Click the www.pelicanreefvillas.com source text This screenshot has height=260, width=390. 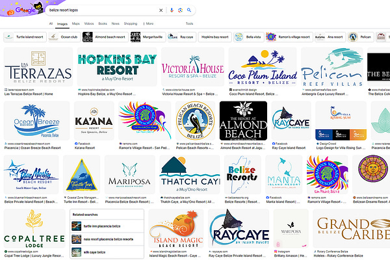tap(321, 90)
